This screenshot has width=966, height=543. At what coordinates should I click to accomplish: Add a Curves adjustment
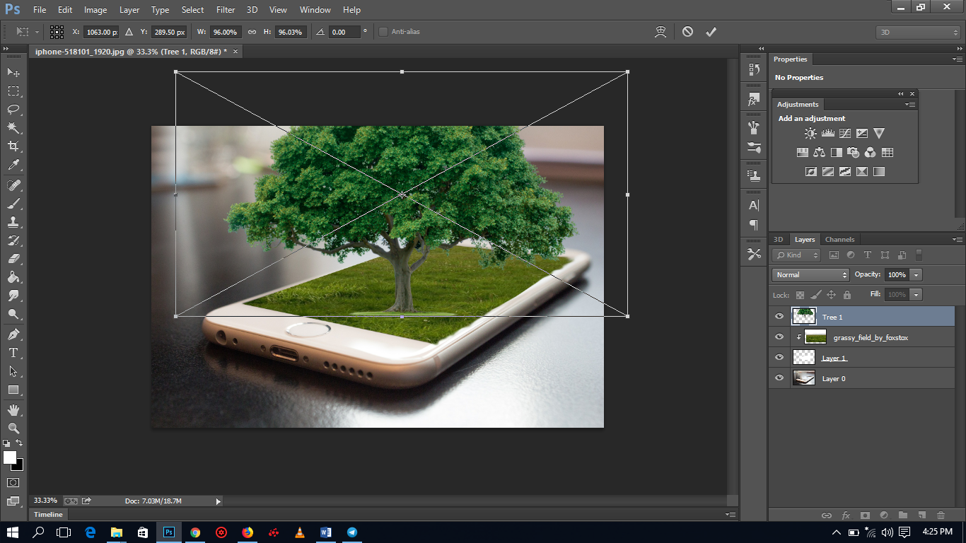click(x=844, y=133)
